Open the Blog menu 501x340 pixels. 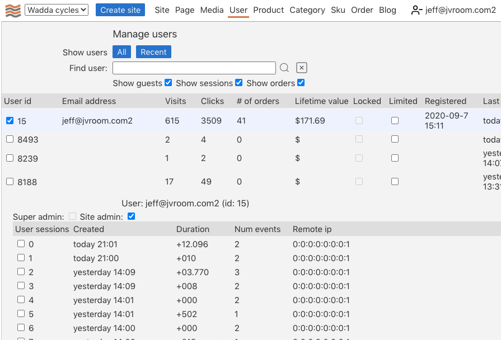[x=387, y=10]
